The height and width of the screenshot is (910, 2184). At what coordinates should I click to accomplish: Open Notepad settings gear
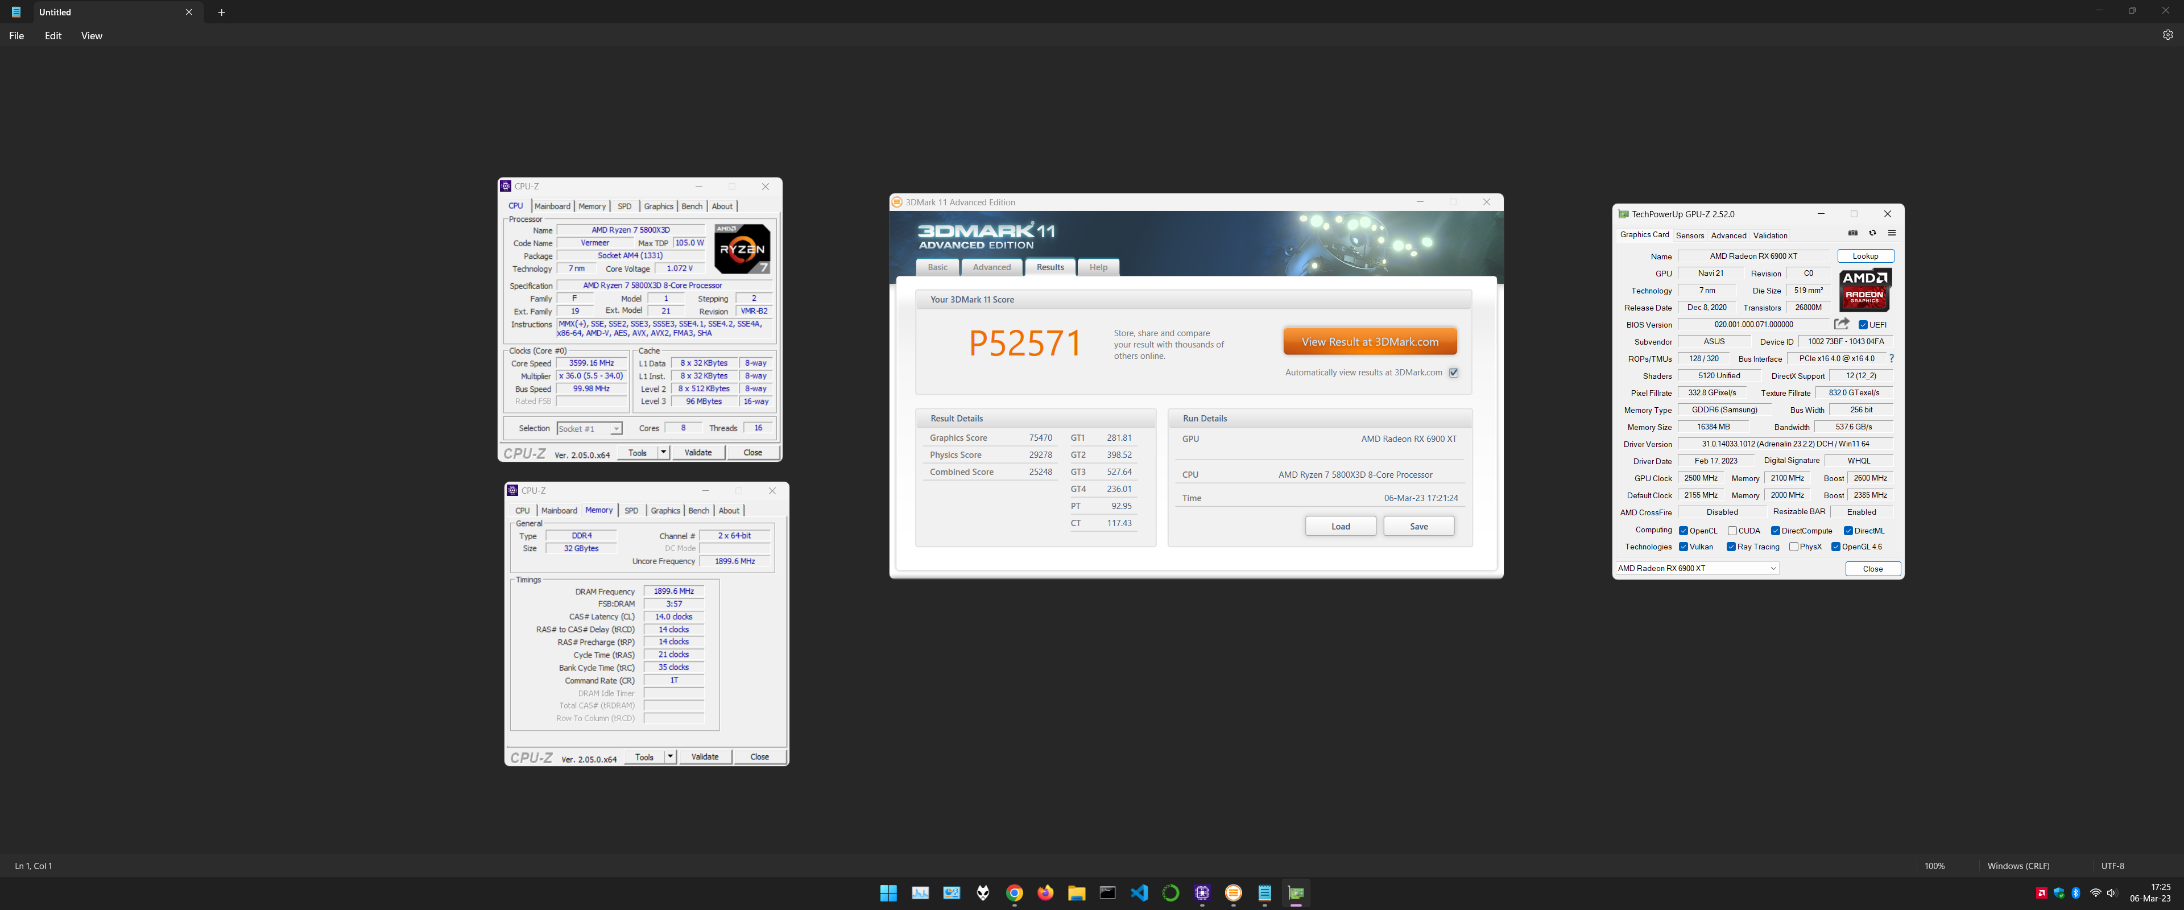pyautogui.click(x=2167, y=35)
